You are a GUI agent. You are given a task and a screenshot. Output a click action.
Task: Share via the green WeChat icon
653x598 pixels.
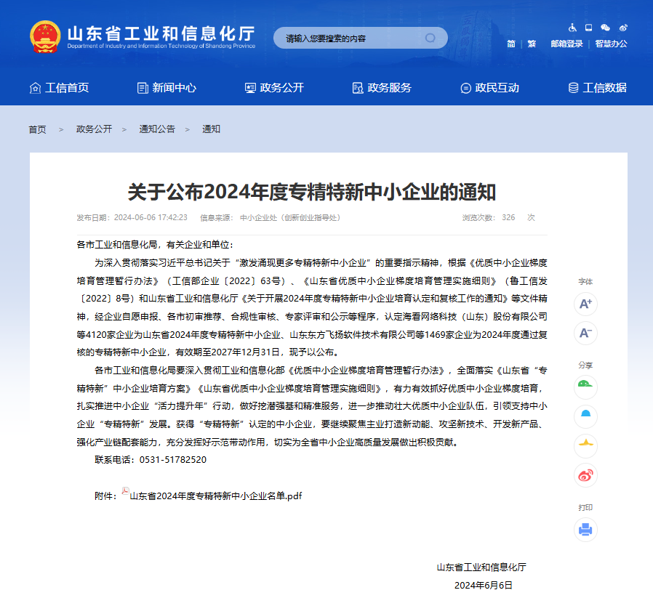[x=585, y=387]
